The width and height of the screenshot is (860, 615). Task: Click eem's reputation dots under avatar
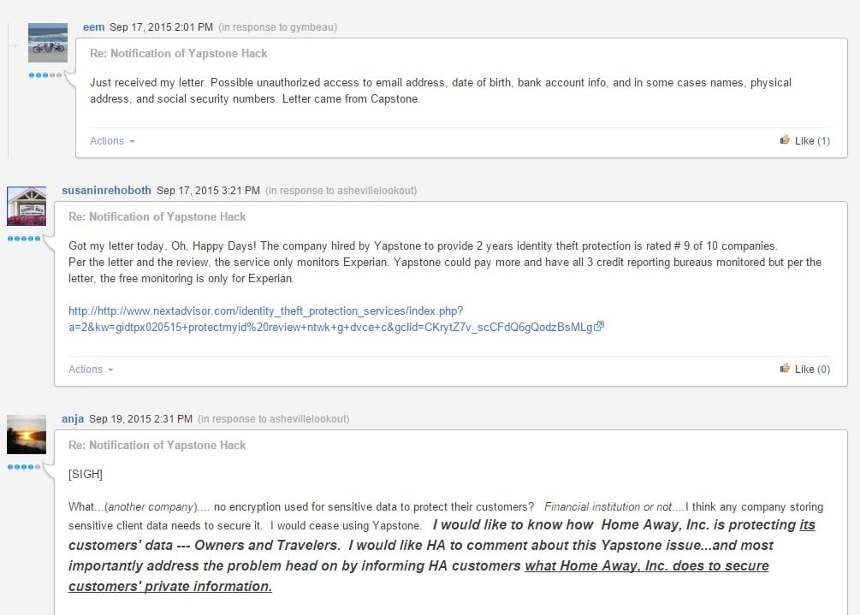[x=45, y=75]
